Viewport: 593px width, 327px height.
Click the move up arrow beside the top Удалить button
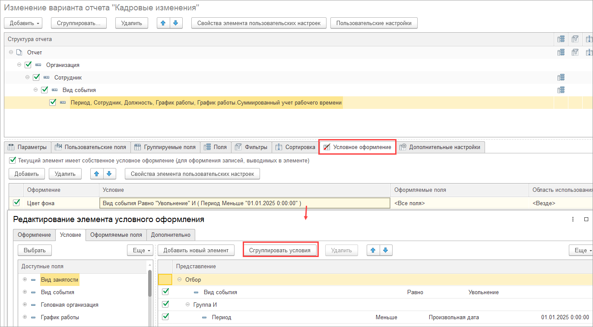(x=163, y=23)
